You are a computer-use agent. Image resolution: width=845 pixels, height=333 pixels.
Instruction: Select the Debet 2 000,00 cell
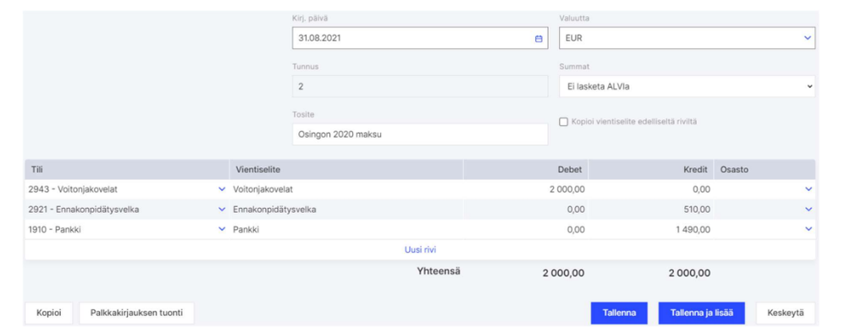pyautogui.click(x=526, y=189)
